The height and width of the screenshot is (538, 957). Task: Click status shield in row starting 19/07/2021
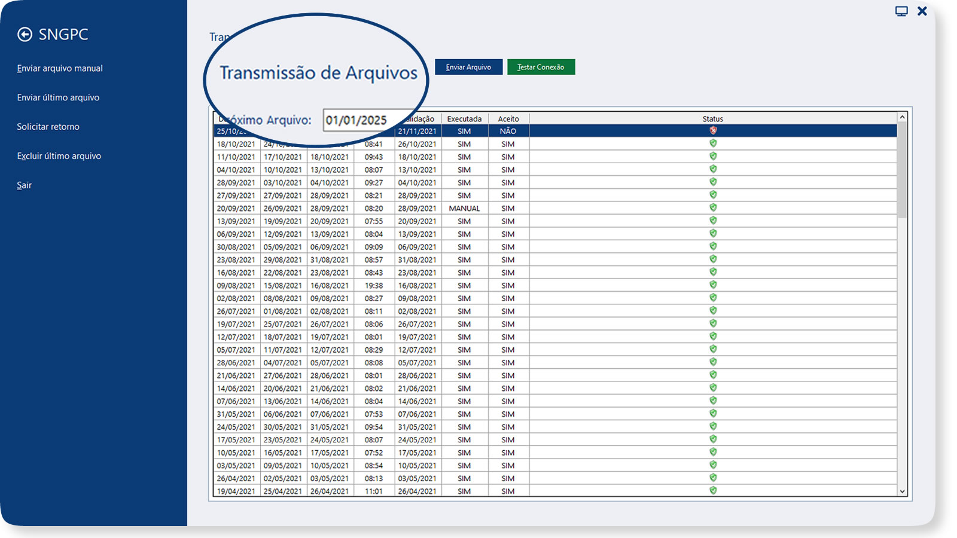tap(713, 323)
